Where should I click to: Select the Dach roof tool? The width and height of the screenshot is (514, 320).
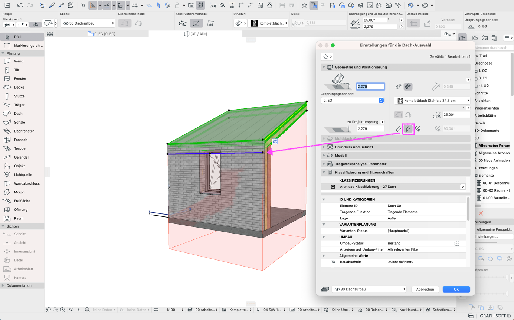22,114
